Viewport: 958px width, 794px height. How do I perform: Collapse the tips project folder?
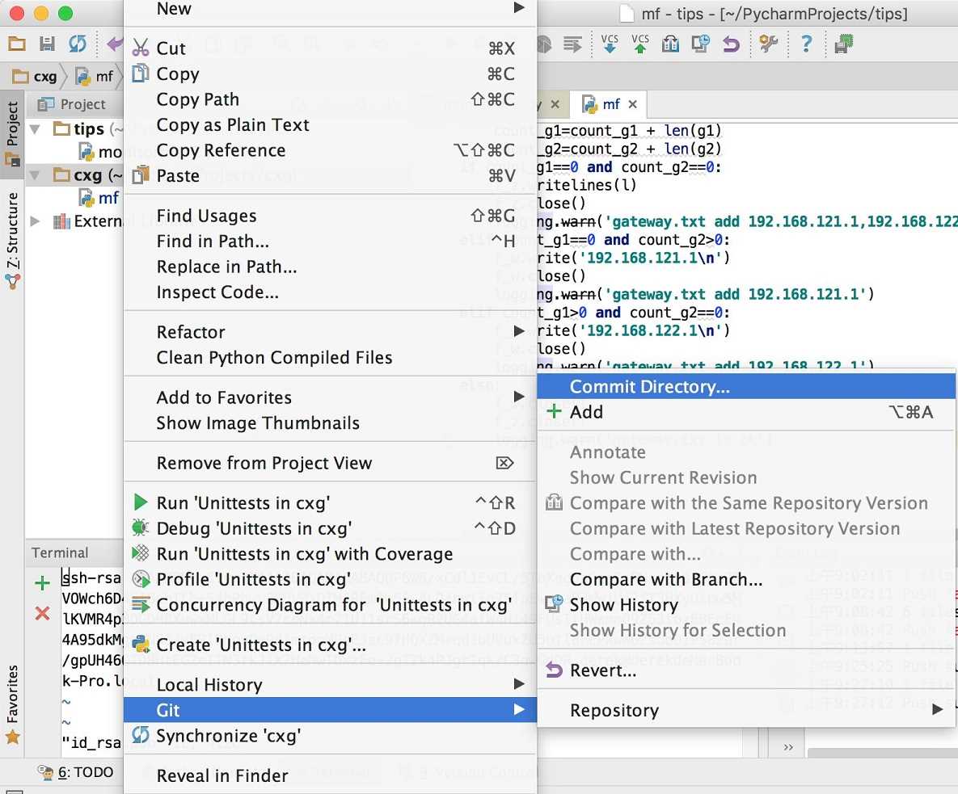click(35, 129)
